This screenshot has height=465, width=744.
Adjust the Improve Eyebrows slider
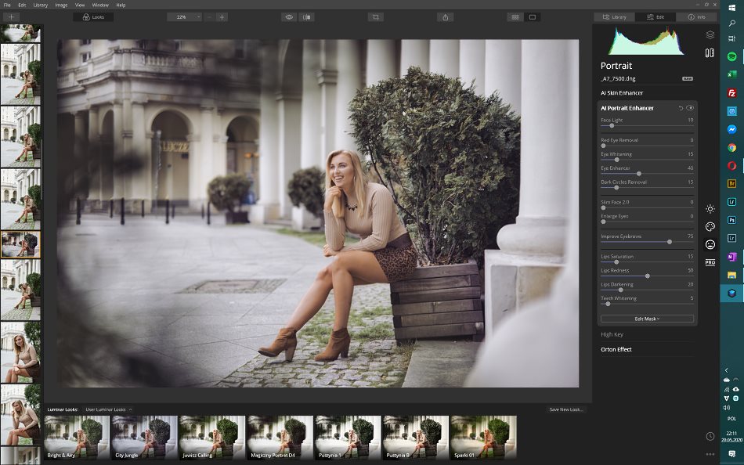(670, 242)
